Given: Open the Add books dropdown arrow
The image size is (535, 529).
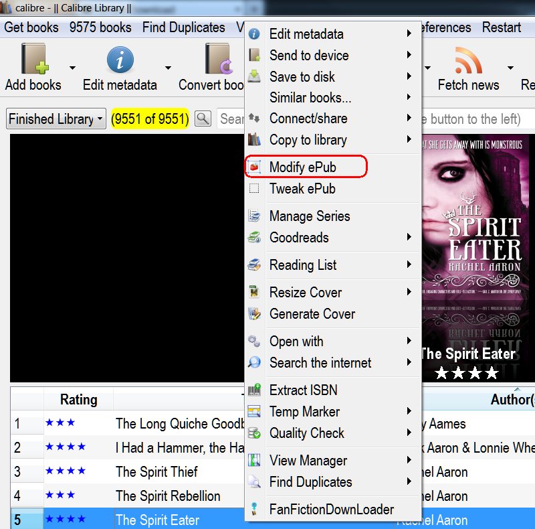Looking at the screenshot, I should tap(72, 68).
